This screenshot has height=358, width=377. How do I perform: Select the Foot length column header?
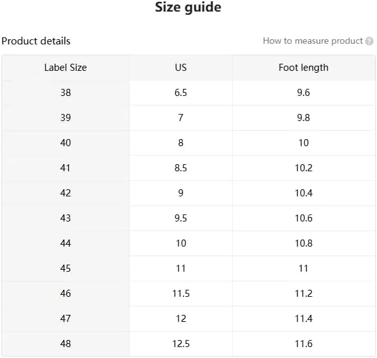click(304, 68)
